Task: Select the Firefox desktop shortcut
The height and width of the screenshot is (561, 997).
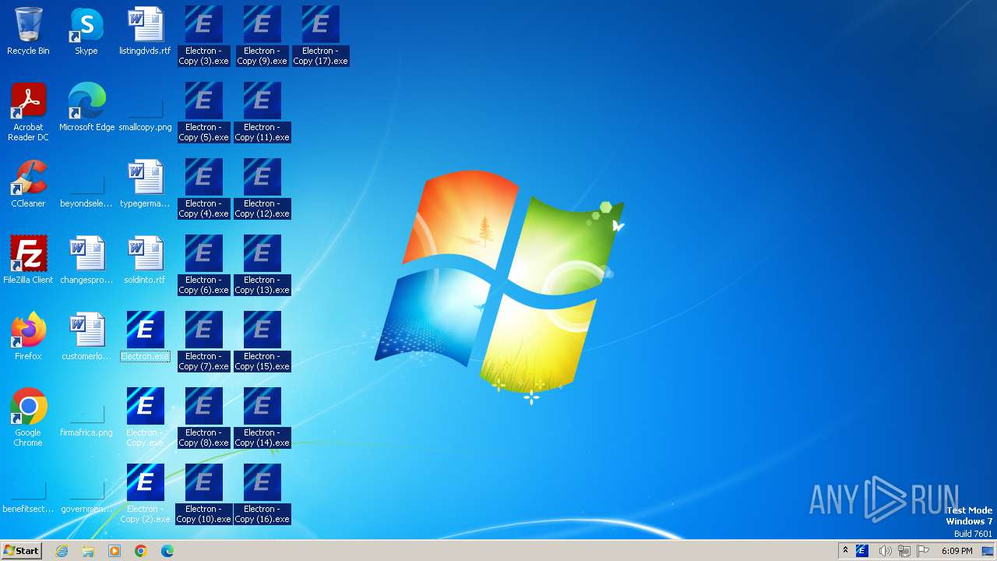Action: 28,337
